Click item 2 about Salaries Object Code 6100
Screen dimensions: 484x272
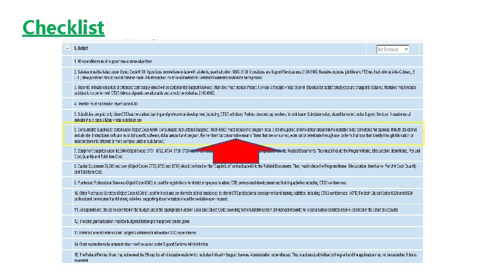point(248,75)
